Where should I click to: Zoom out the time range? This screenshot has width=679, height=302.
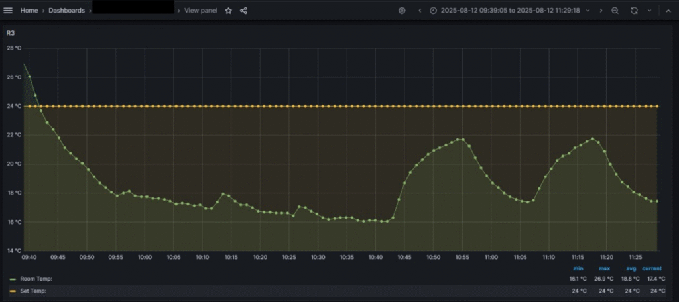pyautogui.click(x=615, y=11)
